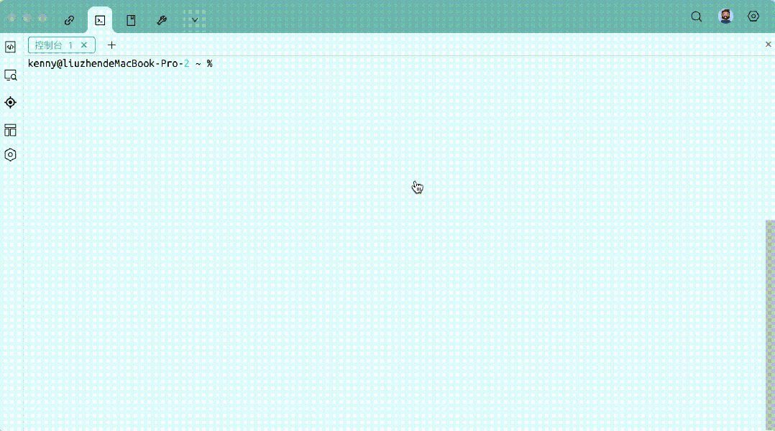Click the hexagon nut icon in left sidebar
This screenshot has height=431, width=775.
point(11,155)
